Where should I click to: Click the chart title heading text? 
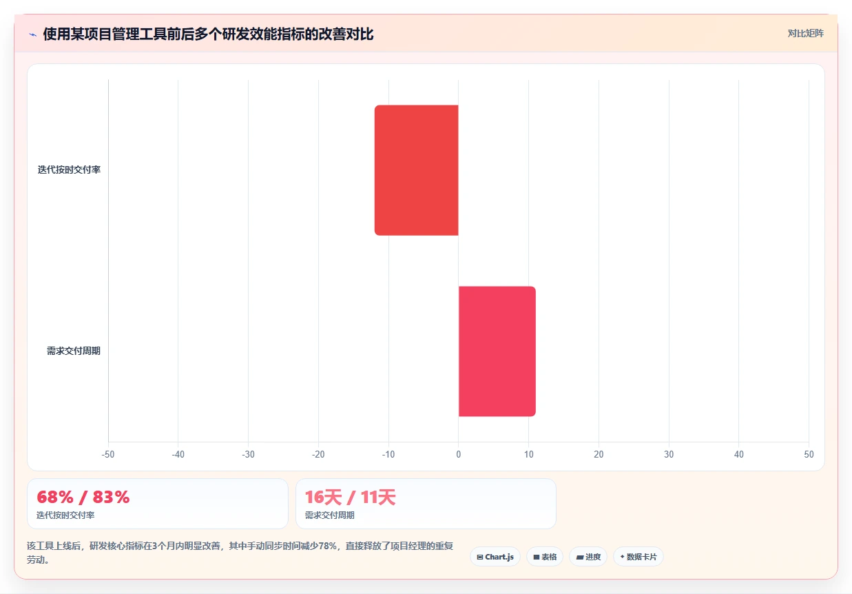pos(208,34)
